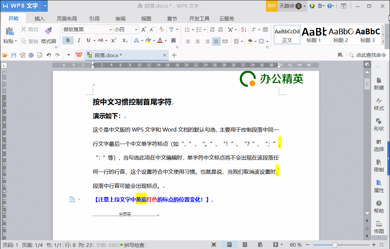
Task: Toggle Underline formatting
Action: (x=88, y=40)
